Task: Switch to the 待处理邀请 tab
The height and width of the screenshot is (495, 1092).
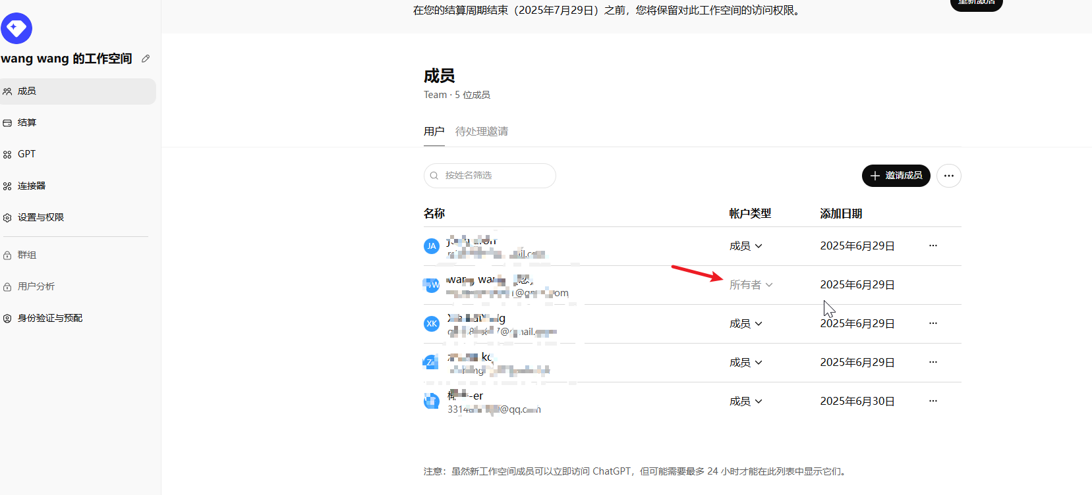Action: pyautogui.click(x=481, y=132)
